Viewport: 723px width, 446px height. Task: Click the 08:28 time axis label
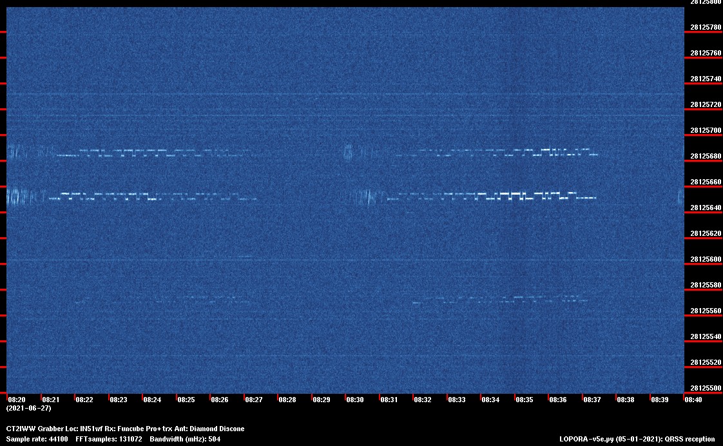click(288, 400)
